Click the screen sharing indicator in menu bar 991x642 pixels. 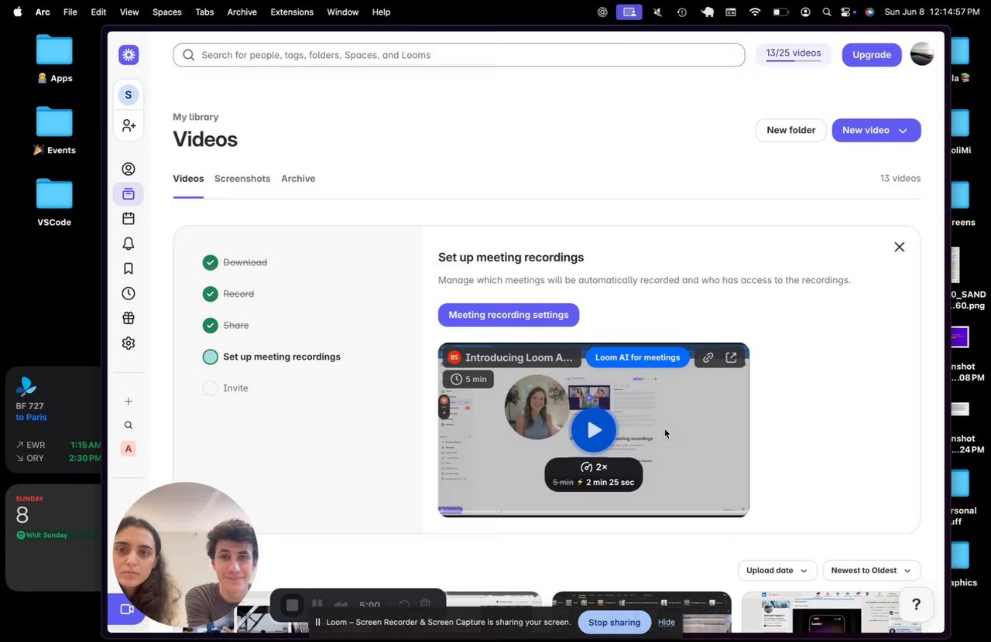629,12
